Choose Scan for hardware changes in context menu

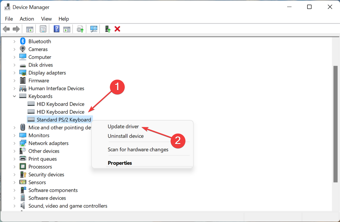click(x=138, y=150)
